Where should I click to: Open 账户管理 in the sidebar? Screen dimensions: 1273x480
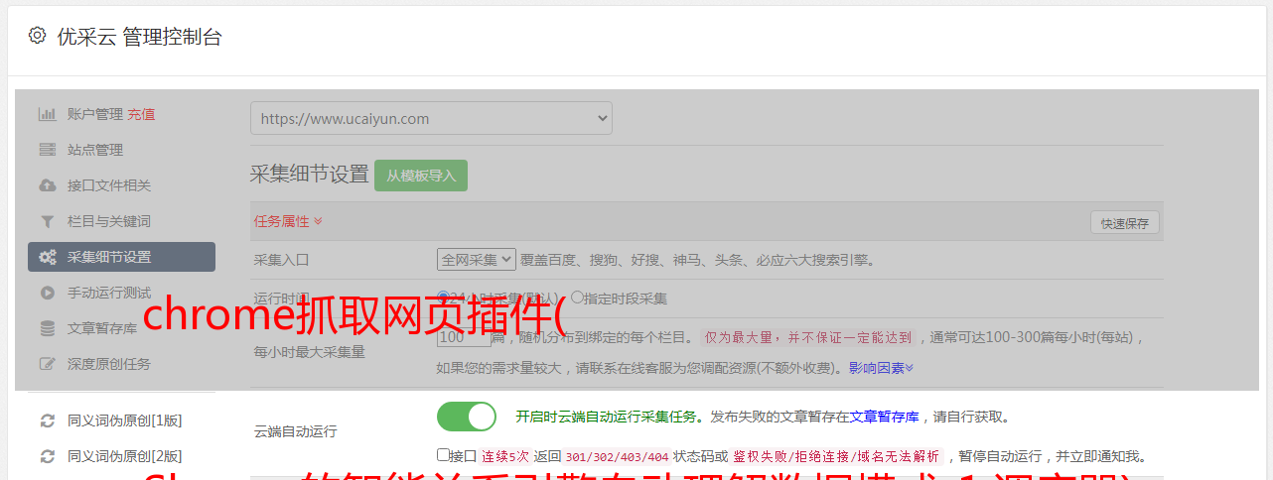click(95, 114)
